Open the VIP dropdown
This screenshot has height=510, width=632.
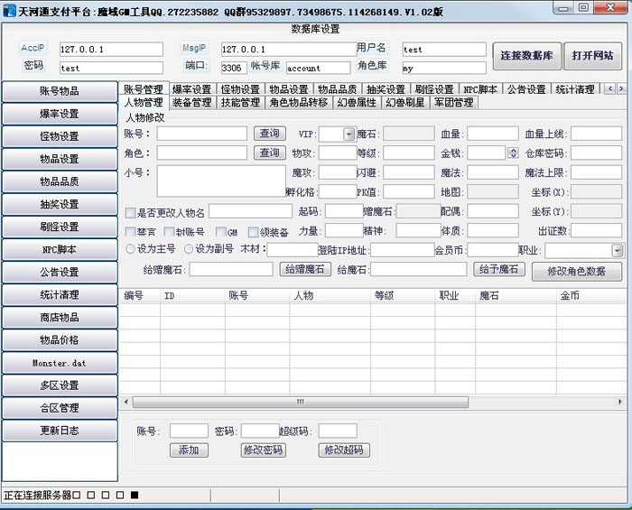pos(349,134)
